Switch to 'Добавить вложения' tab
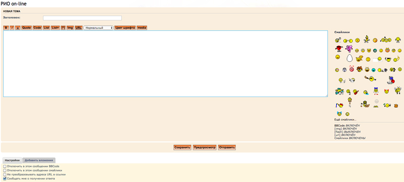 [x=39, y=160]
